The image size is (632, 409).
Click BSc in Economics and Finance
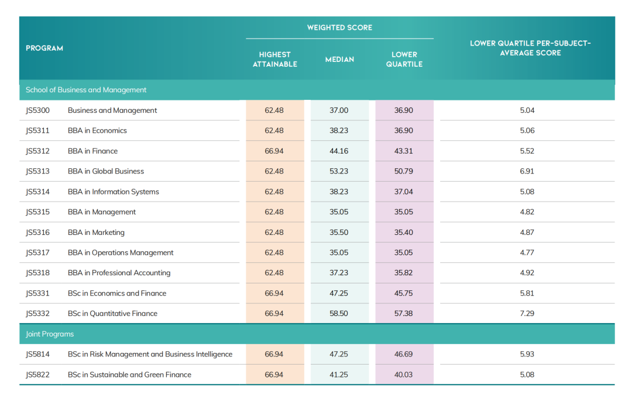click(x=117, y=293)
